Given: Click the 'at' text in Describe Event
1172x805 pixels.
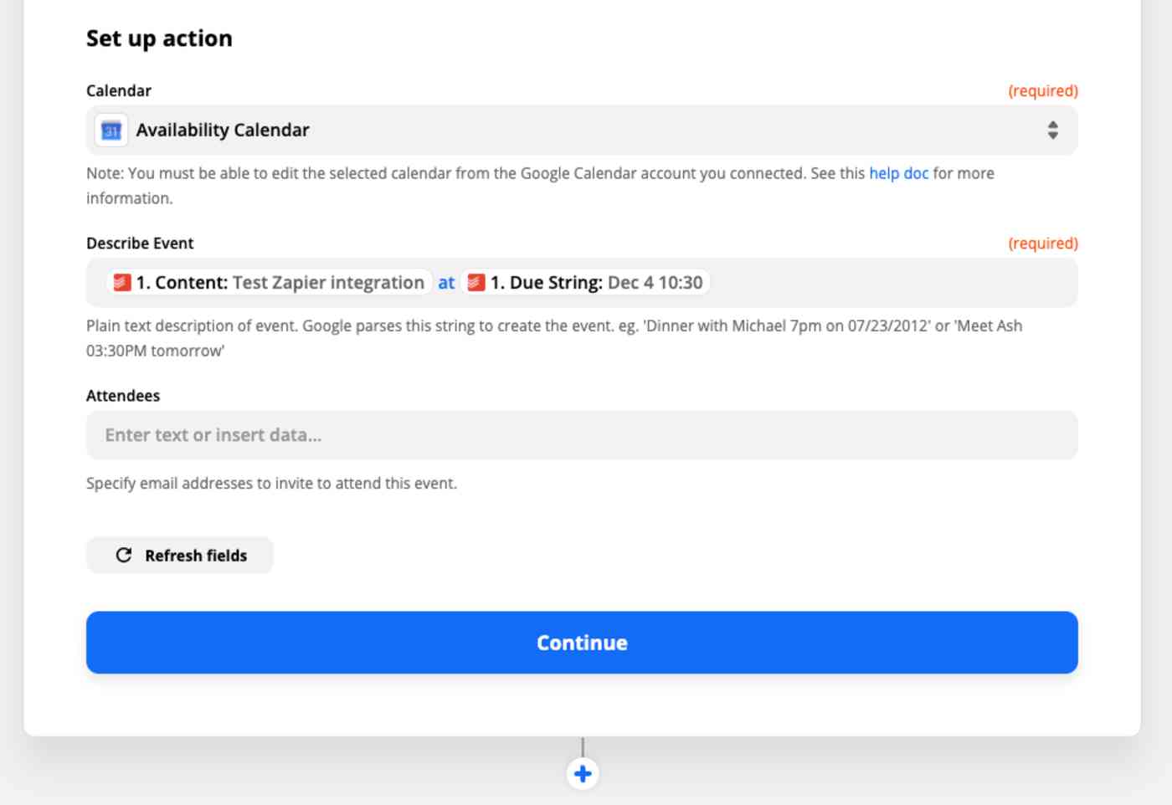Looking at the screenshot, I should click(x=446, y=283).
